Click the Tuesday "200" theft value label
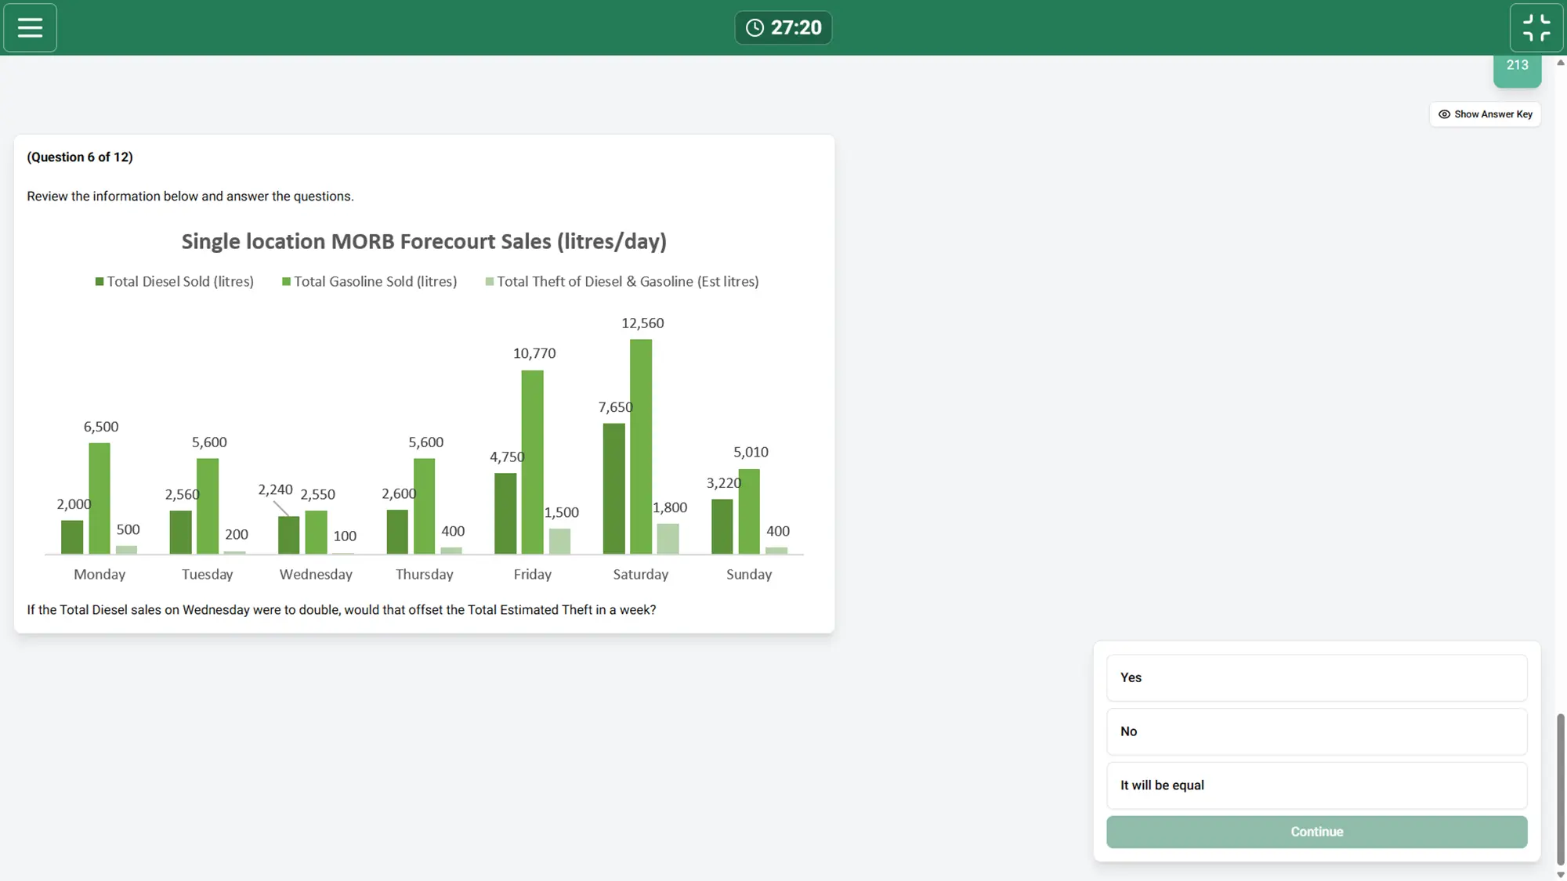1567x881 pixels. point(237,535)
